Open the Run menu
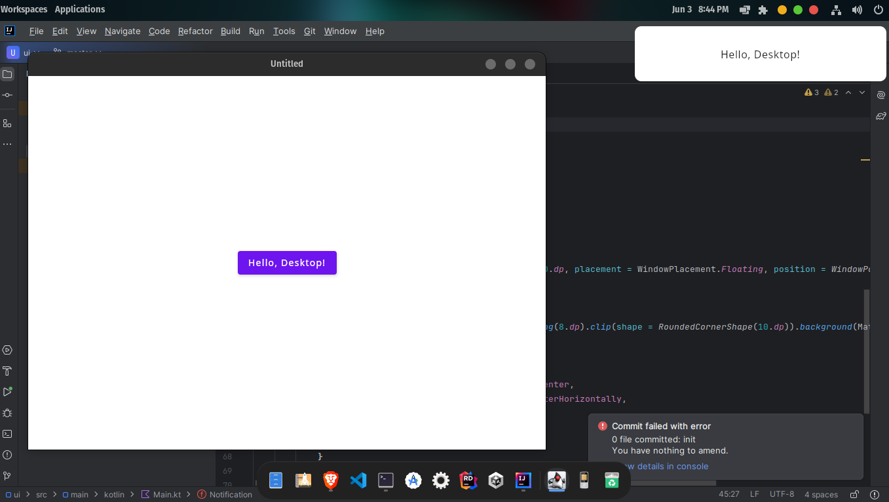This screenshot has height=502, width=889. click(x=257, y=31)
